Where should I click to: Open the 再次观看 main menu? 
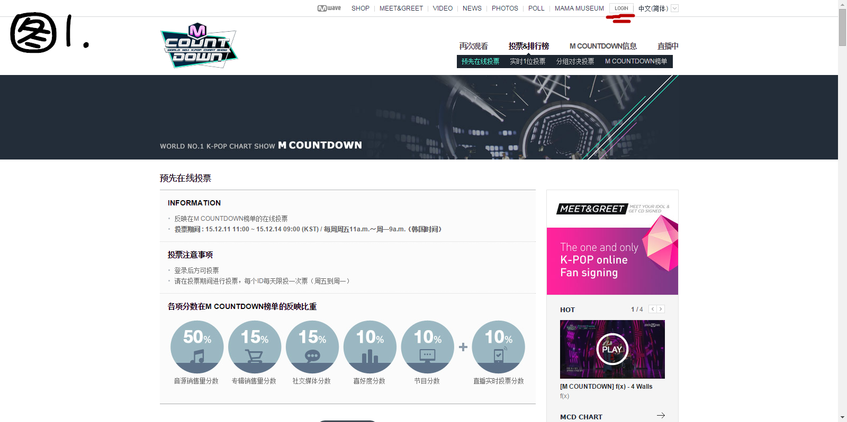pyautogui.click(x=474, y=46)
